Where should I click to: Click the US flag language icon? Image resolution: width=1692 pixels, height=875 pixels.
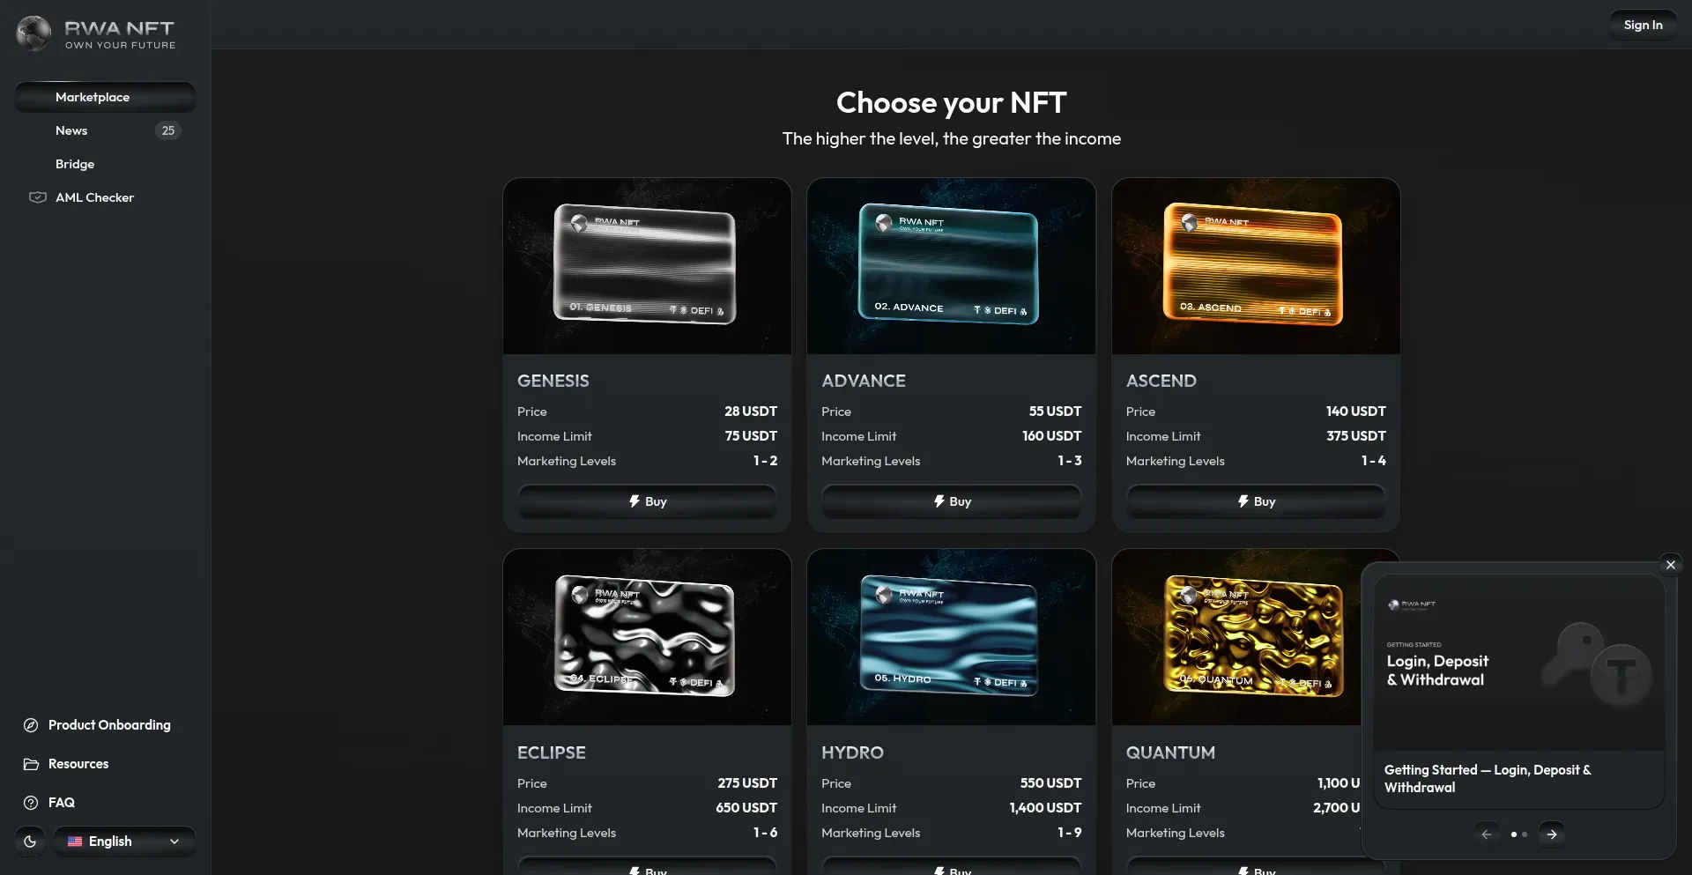tap(75, 842)
